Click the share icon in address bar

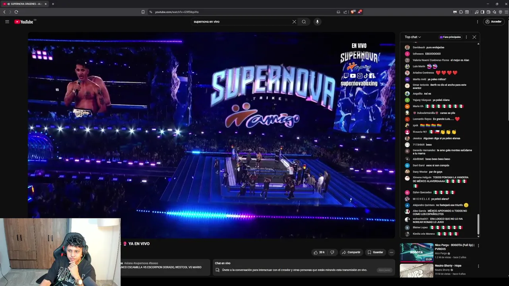click(345, 12)
